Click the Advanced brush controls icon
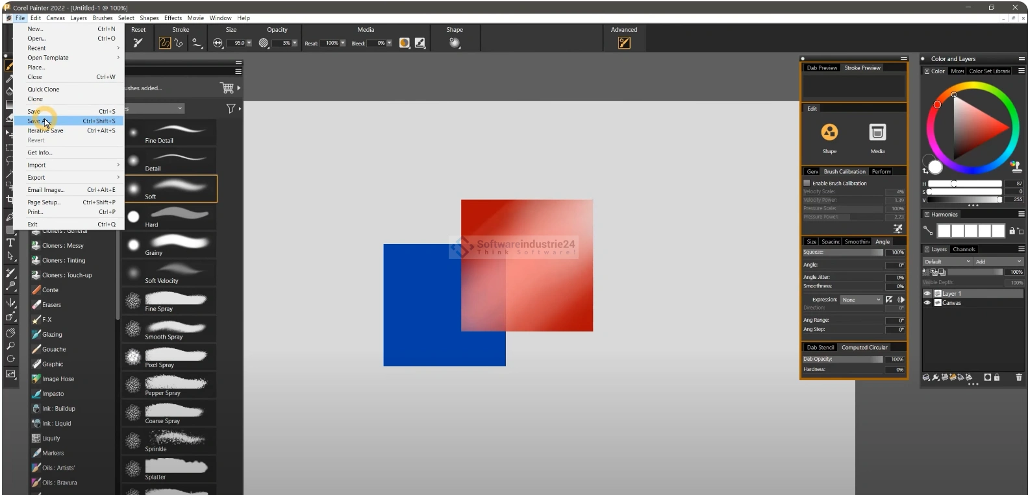Viewport: 1028px width, 495px height. point(624,43)
